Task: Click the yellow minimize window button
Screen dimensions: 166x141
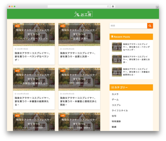Action: [12, 6]
